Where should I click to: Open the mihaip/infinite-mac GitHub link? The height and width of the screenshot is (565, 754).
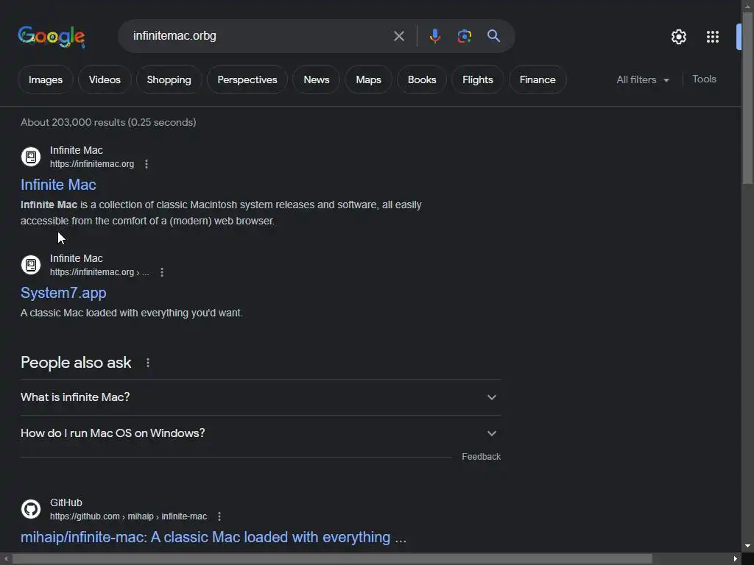(214, 537)
